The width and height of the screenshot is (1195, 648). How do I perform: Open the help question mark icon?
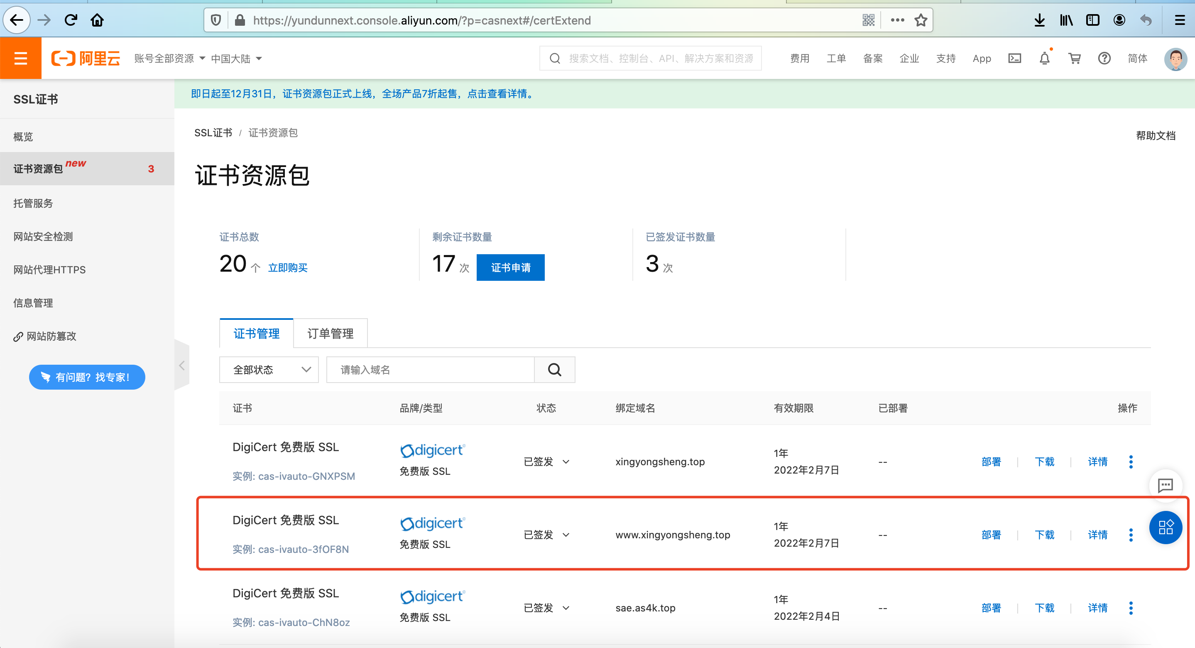[x=1104, y=58]
